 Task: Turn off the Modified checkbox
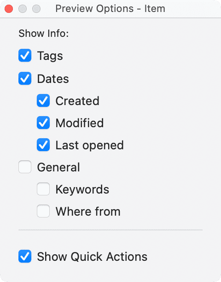43,123
